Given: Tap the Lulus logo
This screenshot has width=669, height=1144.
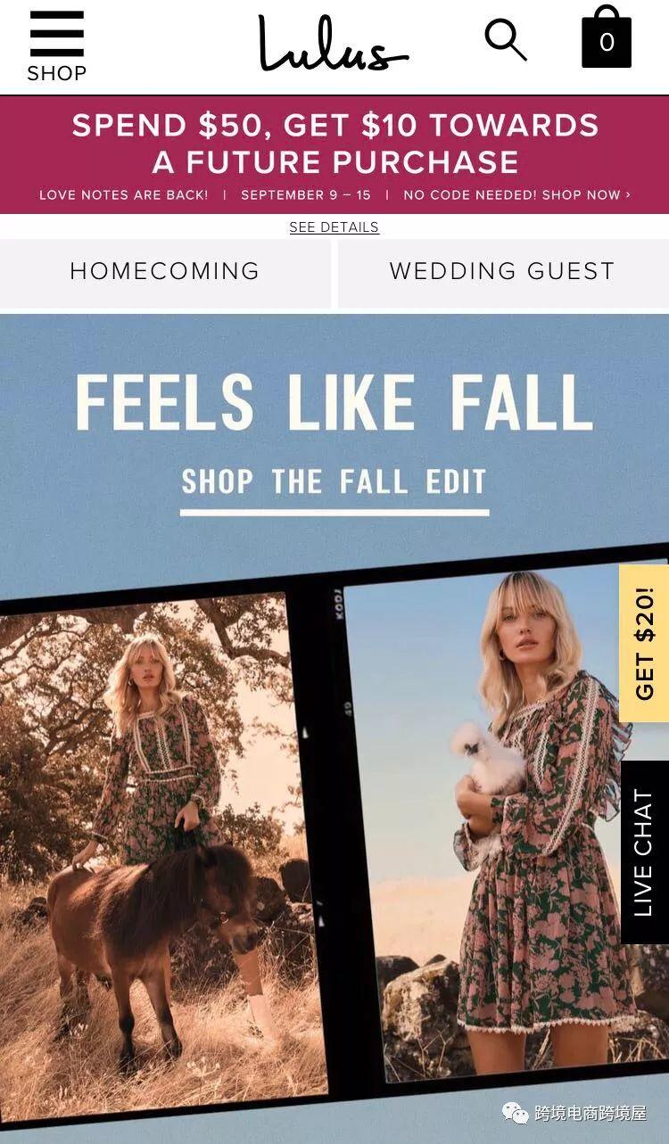Looking at the screenshot, I should 334,43.
